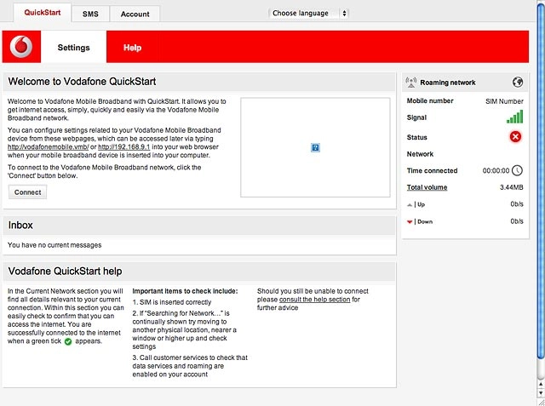545x406 pixels.
Task: Click the Signal label
Action: 416,117
